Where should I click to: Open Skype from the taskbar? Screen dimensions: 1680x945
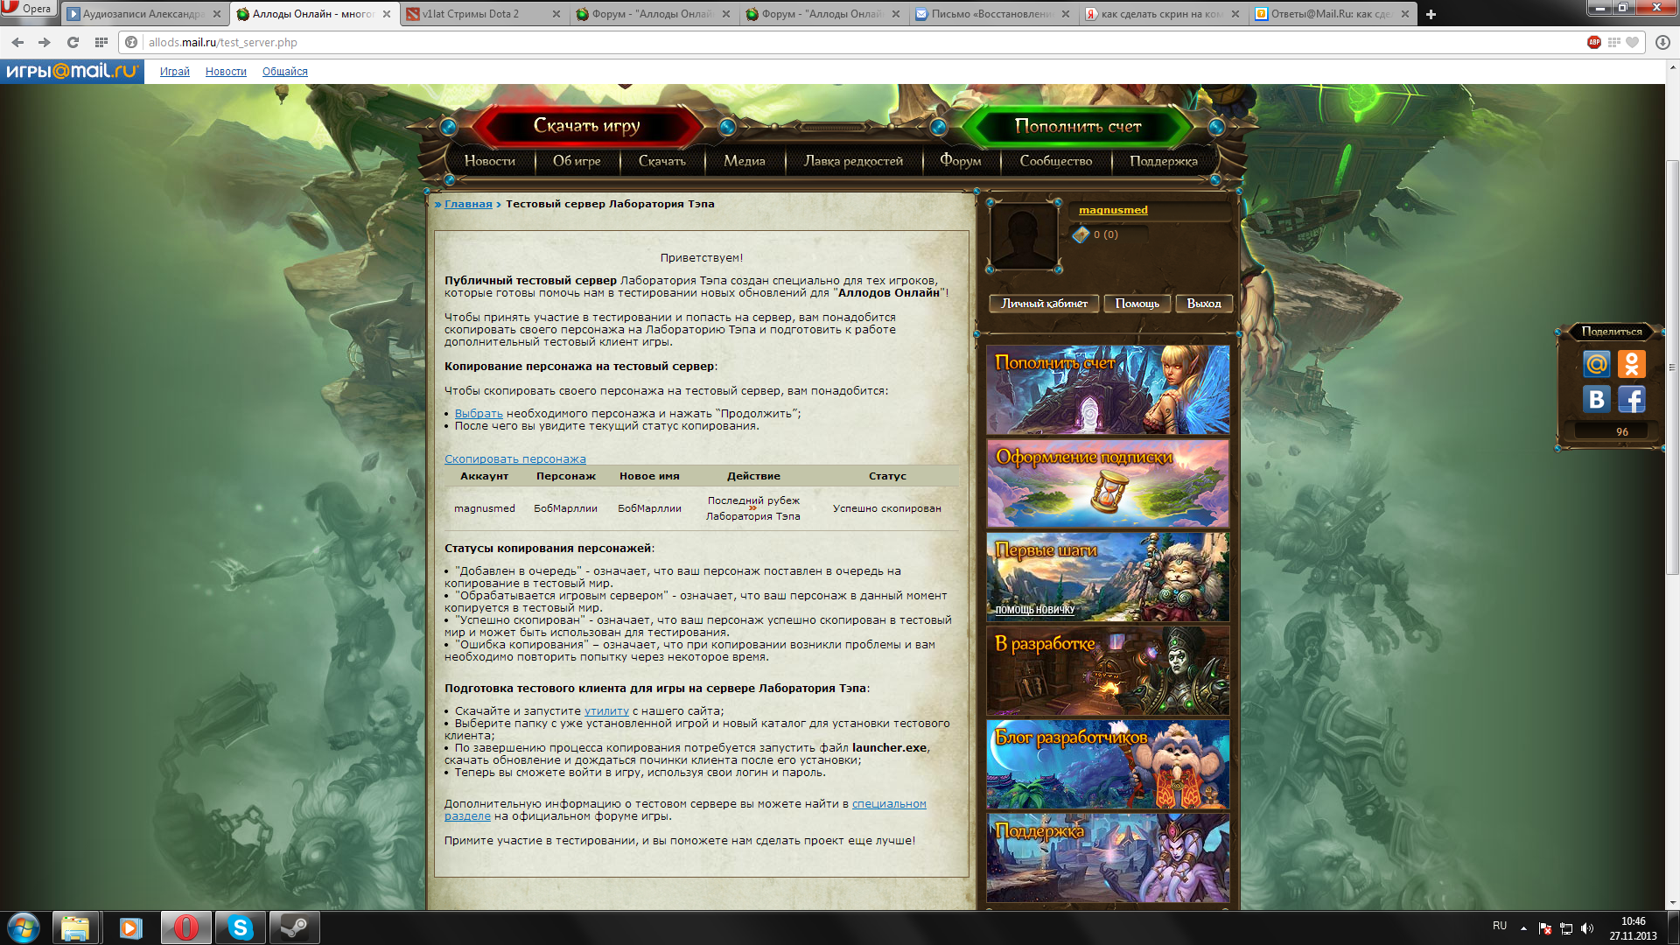(240, 927)
